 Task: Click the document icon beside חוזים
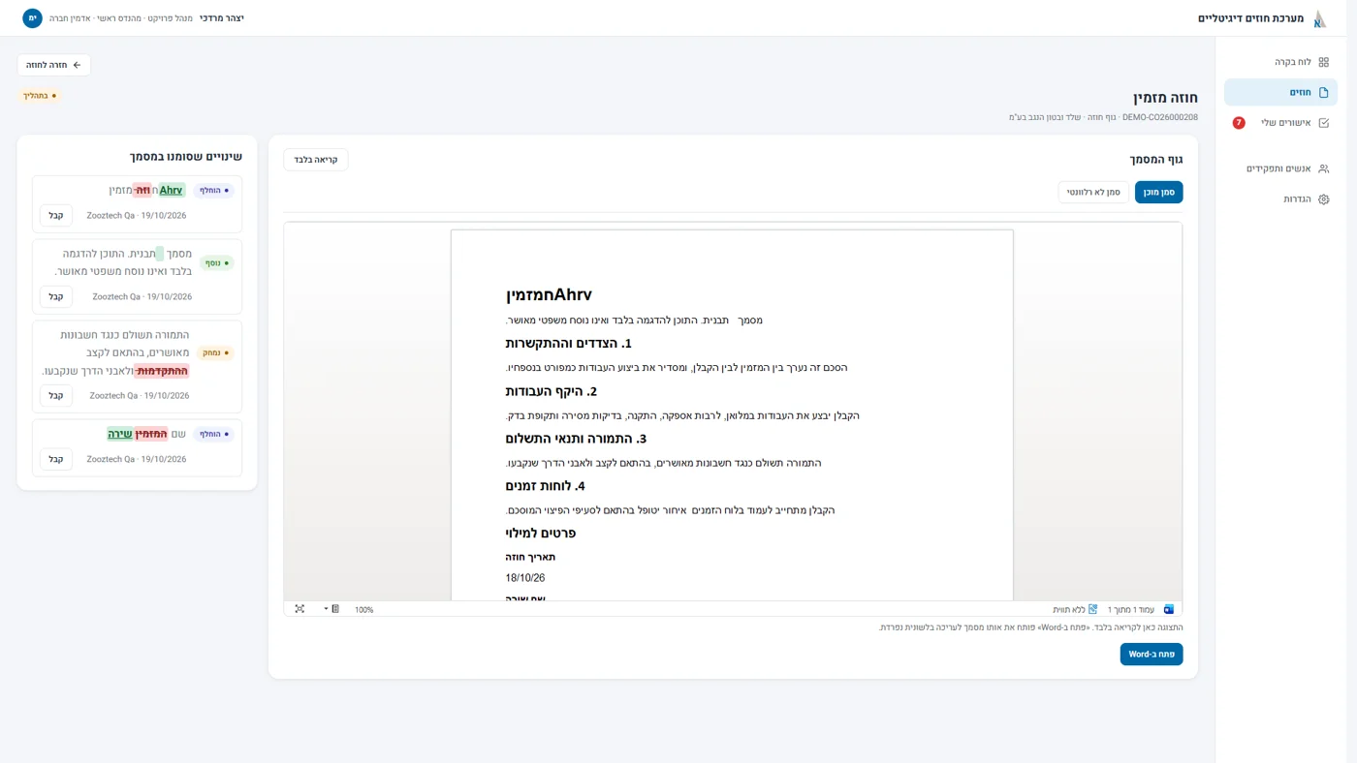[1323, 93]
